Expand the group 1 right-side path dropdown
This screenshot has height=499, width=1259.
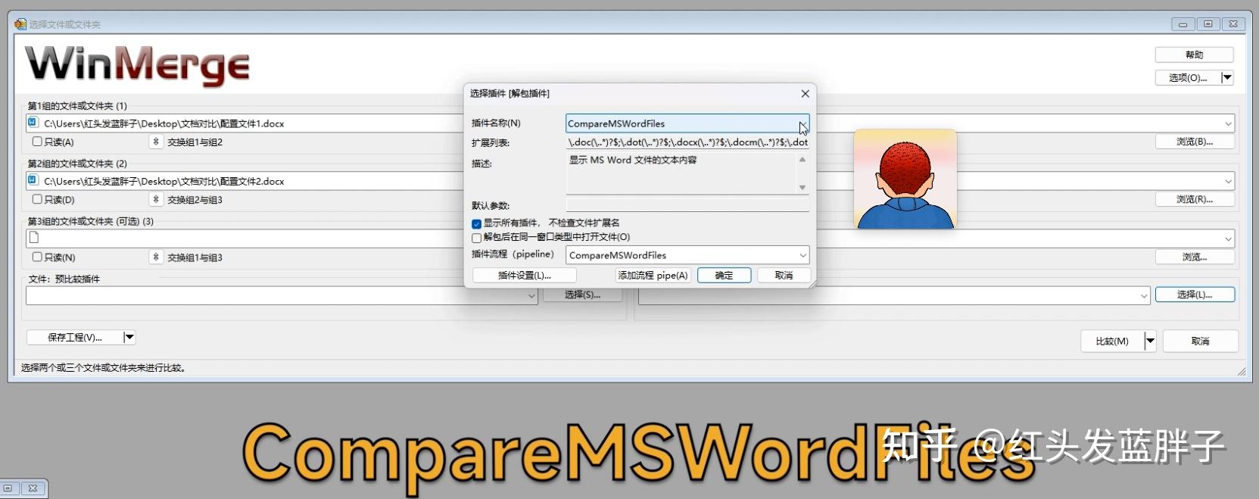click(x=1228, y=123)
